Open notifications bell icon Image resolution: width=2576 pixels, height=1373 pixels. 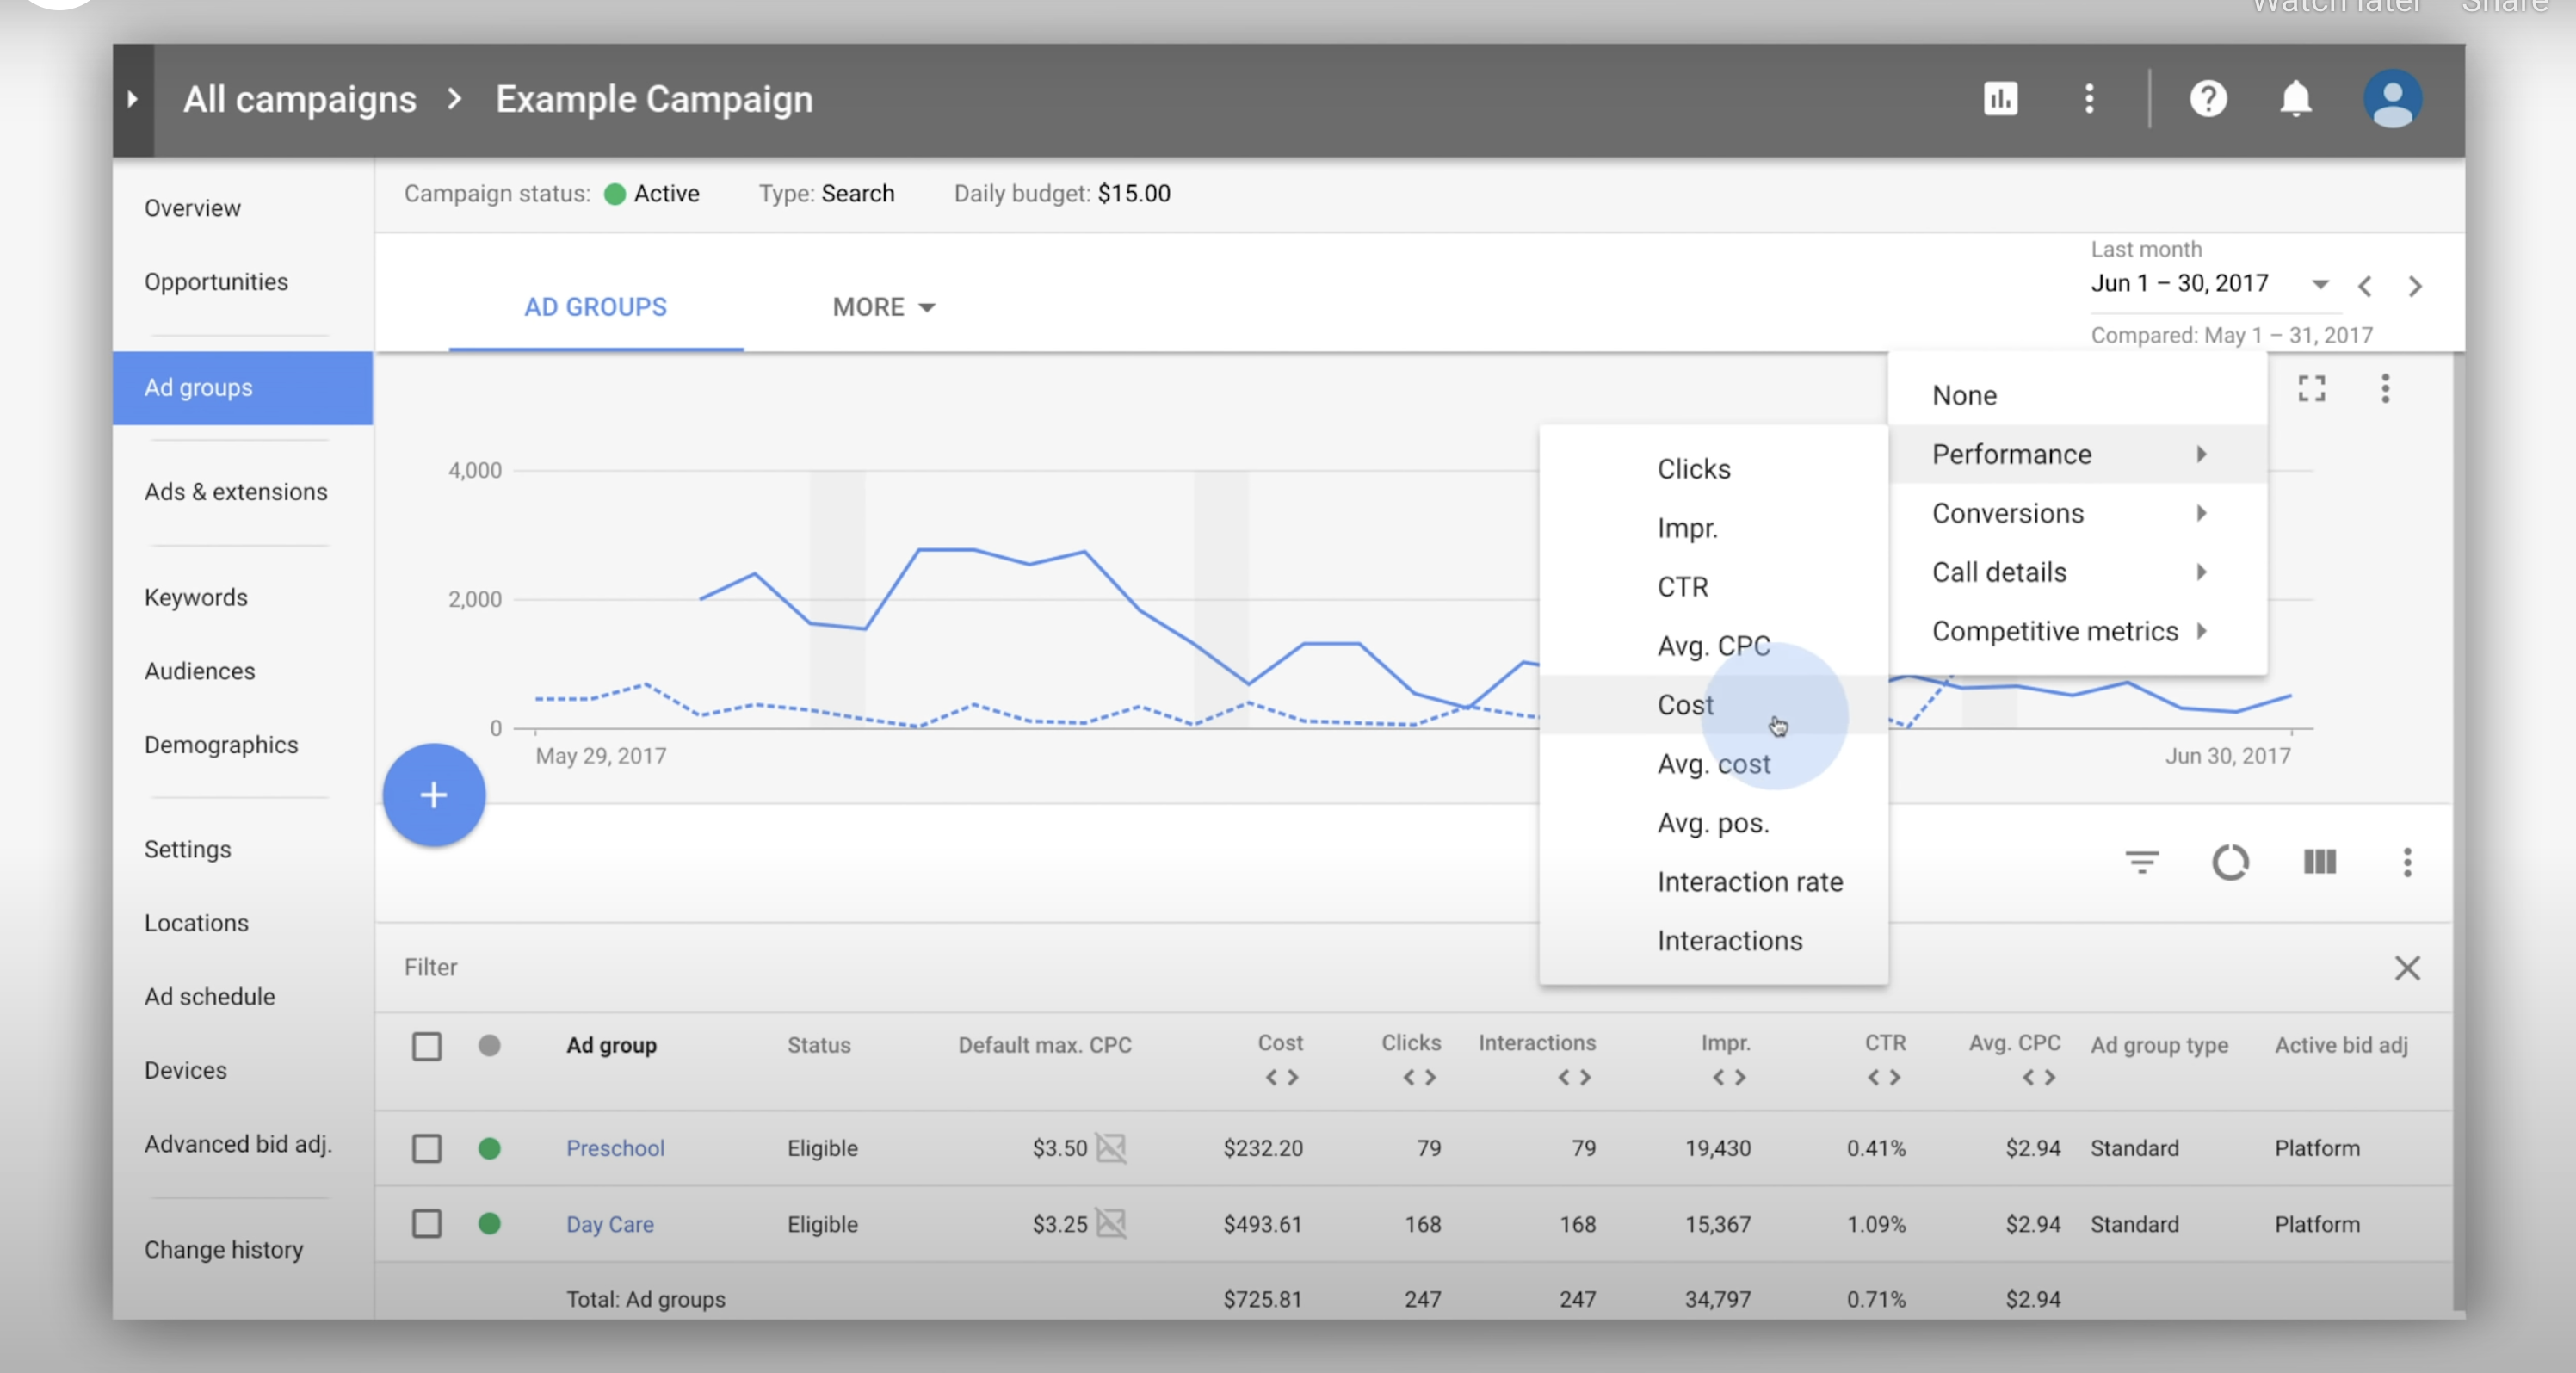click(2295, 99)
